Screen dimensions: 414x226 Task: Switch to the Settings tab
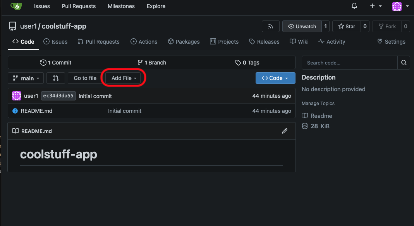(391, 41)
